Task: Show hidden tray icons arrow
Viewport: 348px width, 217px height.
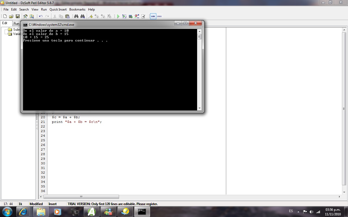Action: [299, 212]
